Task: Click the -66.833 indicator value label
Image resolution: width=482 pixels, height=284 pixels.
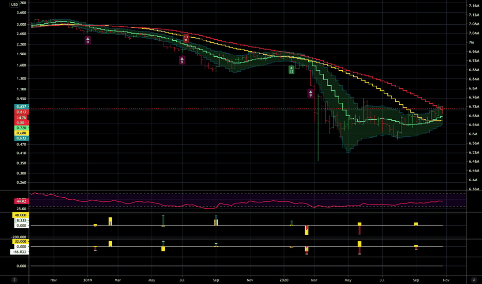Action: pyautogui.click(x=20, y=252)
